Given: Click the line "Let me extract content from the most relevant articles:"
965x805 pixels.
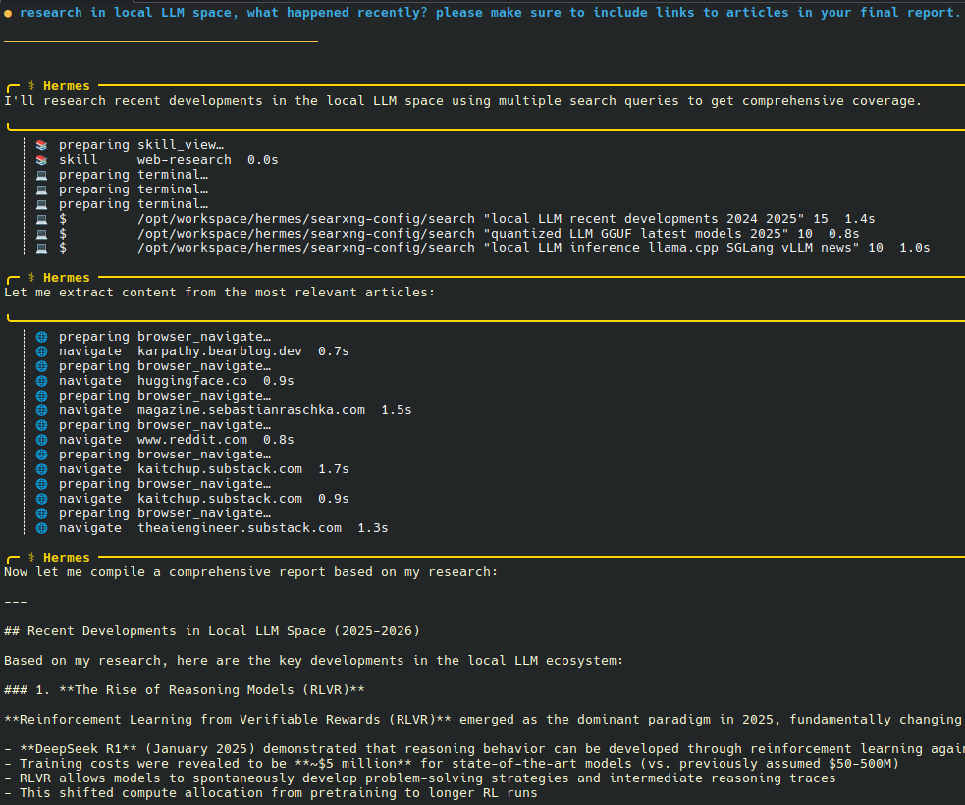Looking at the screenshot, I should 219,293.
